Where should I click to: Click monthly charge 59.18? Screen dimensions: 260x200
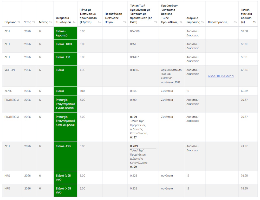point(244,57)
